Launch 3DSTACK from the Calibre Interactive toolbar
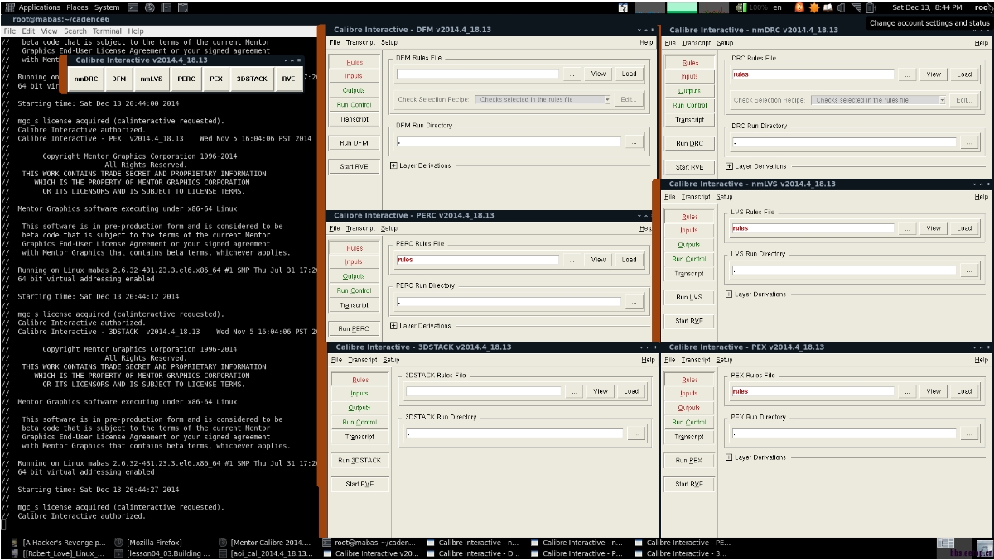The height and width of the screenshot is (560, 994). point(252,79)
